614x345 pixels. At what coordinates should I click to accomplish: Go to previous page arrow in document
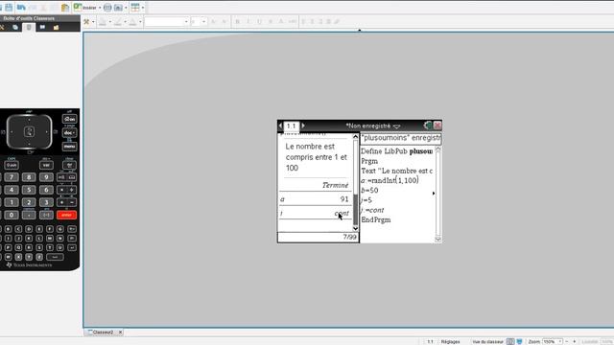pyautogui.click(x=280, y=126)
